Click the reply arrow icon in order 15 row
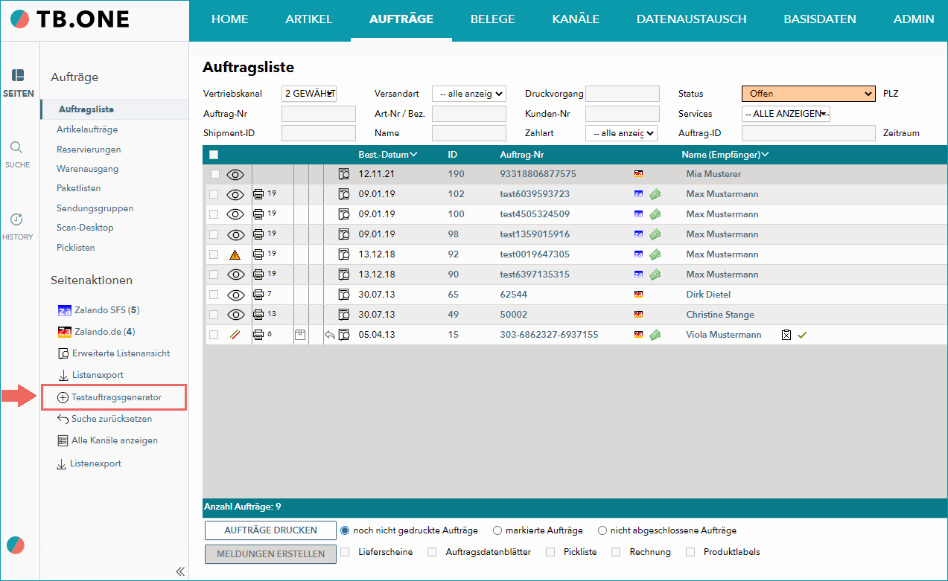This screenshot has width=948, height=581. tap(330, 335)
